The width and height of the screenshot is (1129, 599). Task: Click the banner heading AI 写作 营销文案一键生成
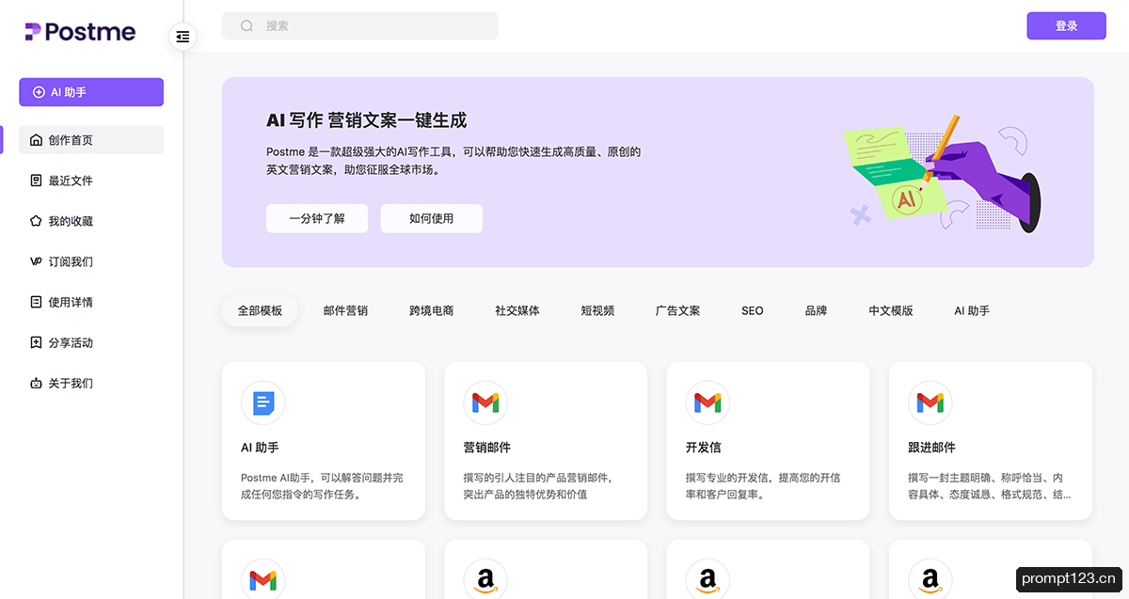367,120
